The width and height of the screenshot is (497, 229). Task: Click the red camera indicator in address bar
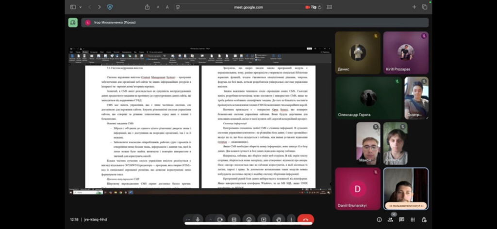307,7
